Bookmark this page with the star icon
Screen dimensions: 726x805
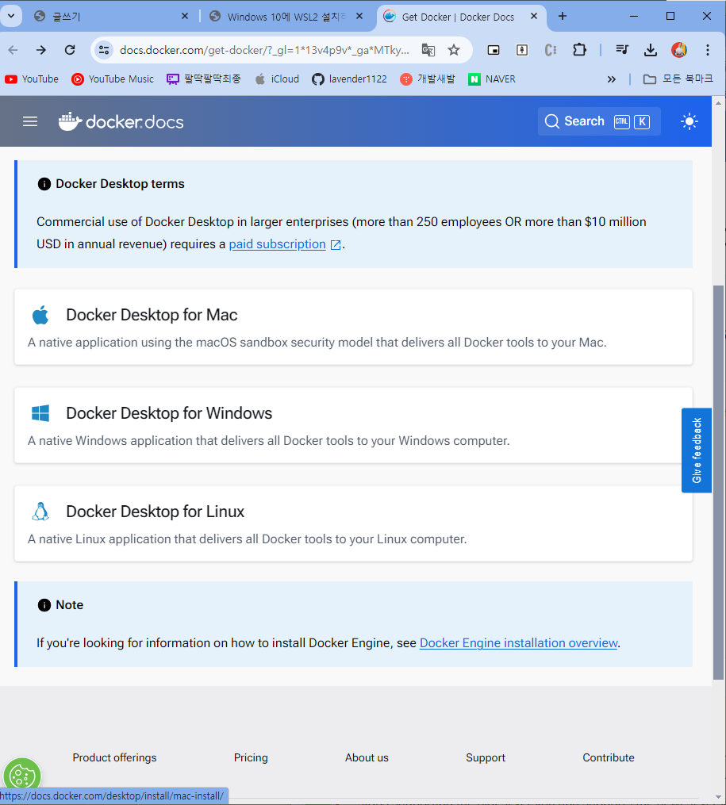[453, 50]
